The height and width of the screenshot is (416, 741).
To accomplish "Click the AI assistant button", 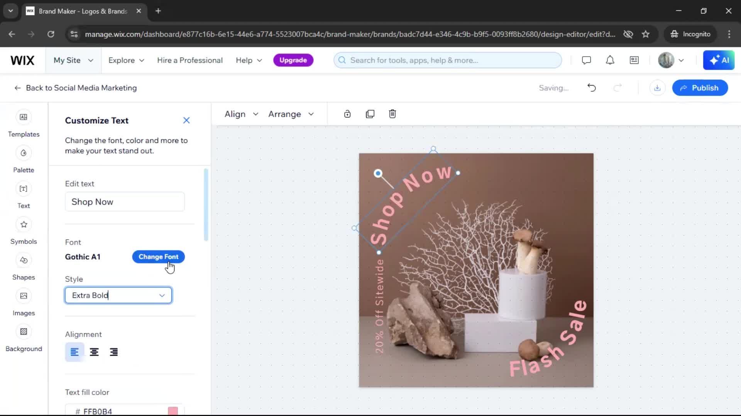I will click(719, 60).
